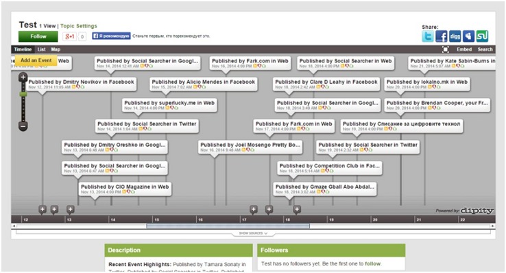Switch to the Map tab
This screenshot has width=506, height=273.
click(56, 49)
